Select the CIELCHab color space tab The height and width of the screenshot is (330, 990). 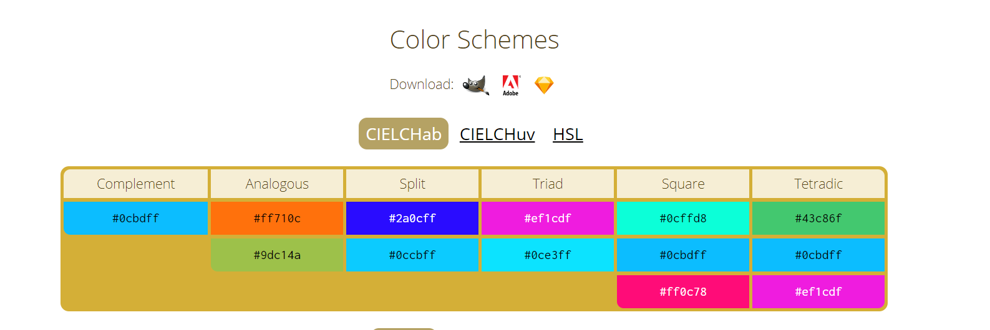[x=404, y=134]
